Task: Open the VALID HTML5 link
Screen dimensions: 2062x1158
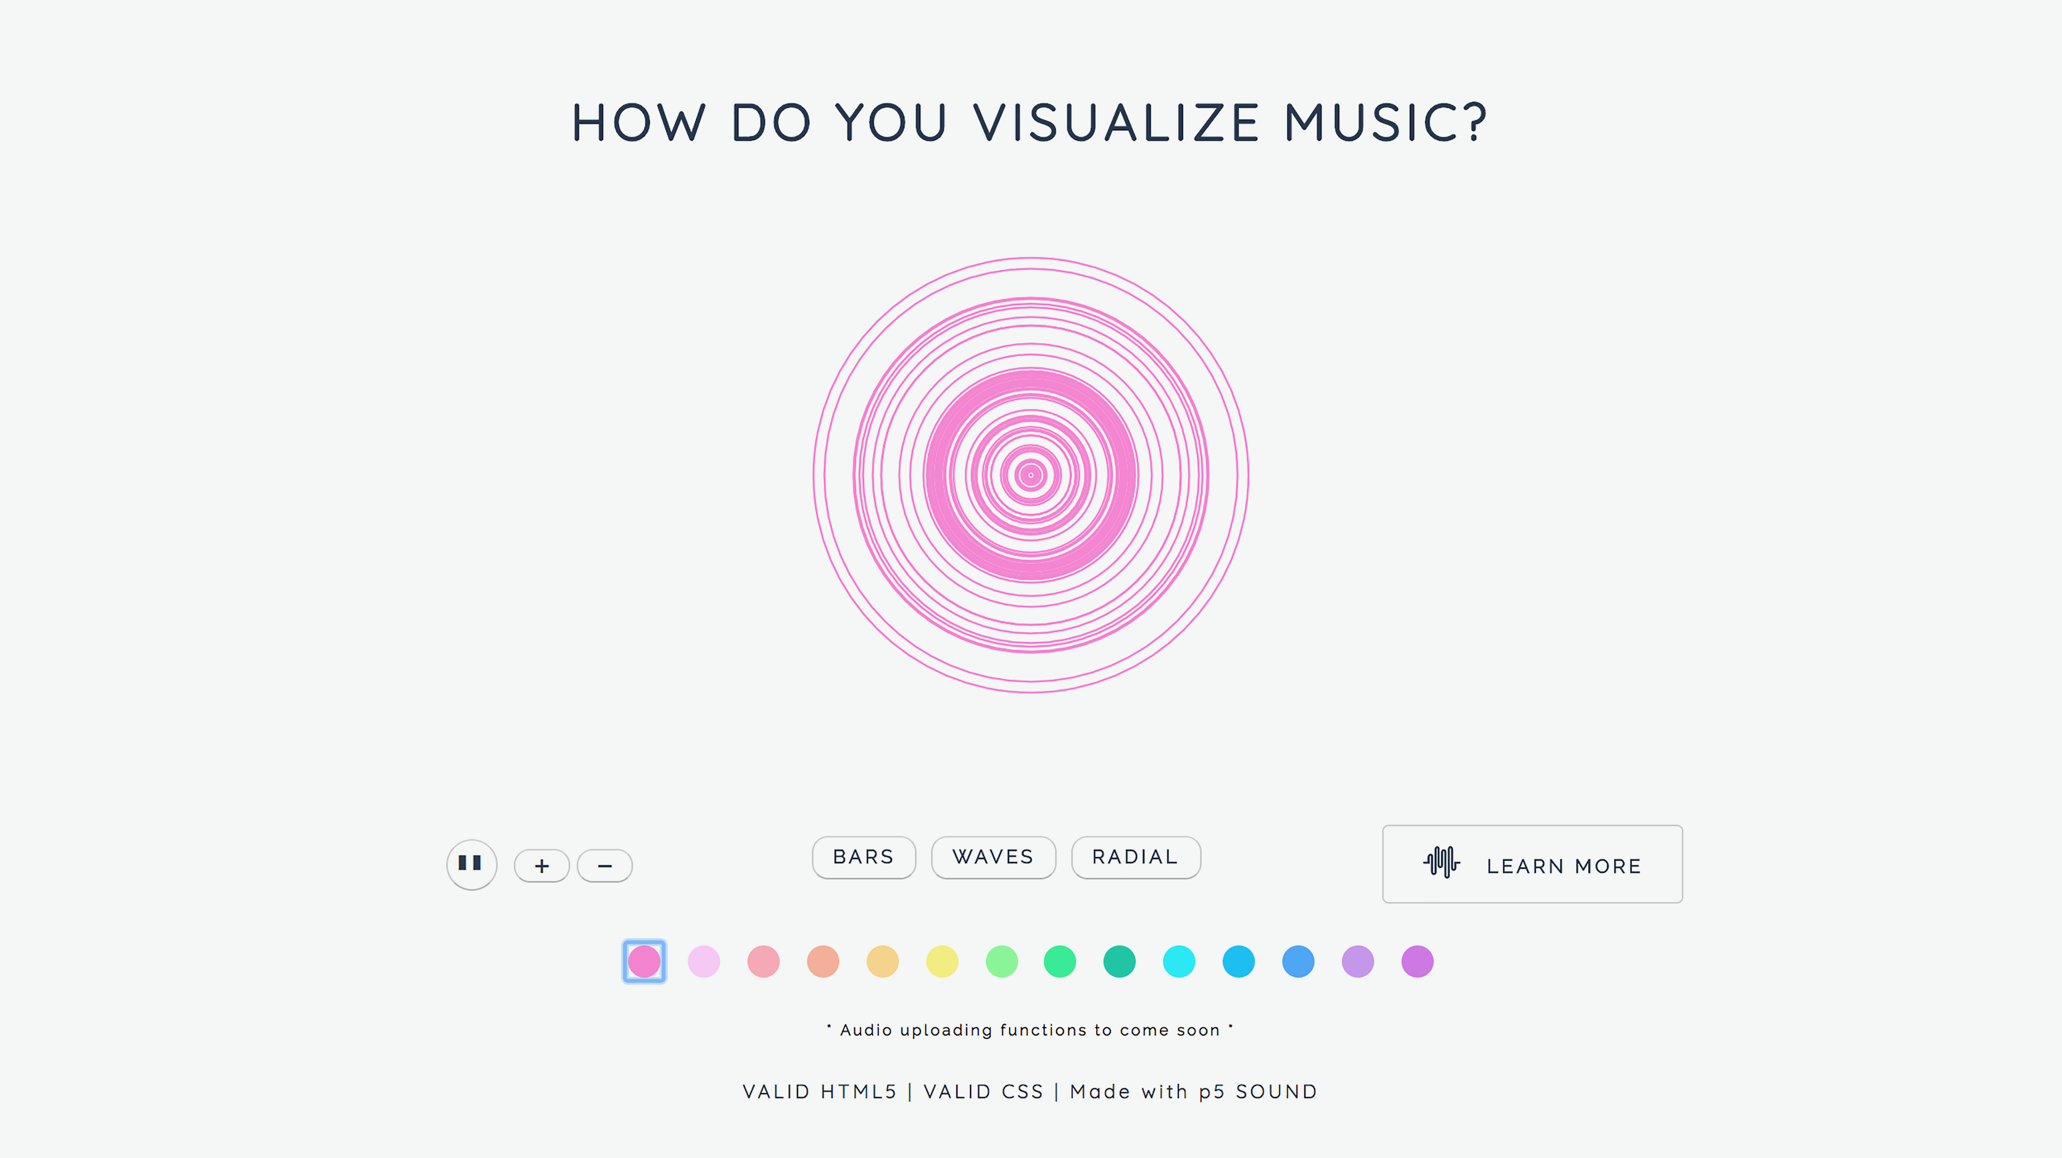Action: 820,1092
